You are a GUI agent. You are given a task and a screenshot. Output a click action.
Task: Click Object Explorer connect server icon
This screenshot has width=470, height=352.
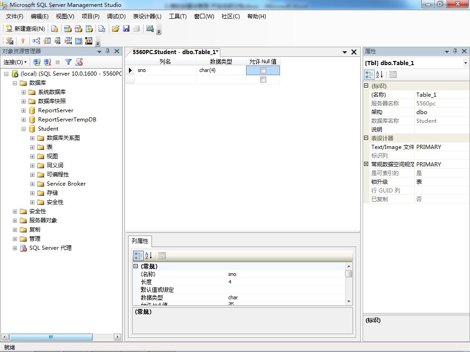(x=37, y=62)
